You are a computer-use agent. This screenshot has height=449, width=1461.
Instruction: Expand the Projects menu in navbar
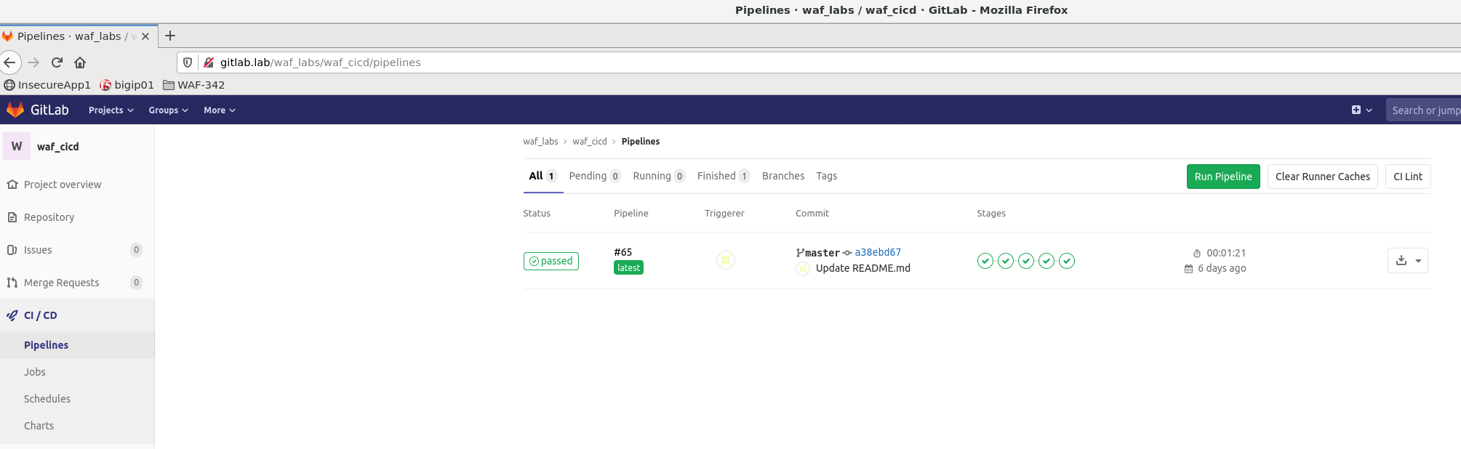point(111,110)
